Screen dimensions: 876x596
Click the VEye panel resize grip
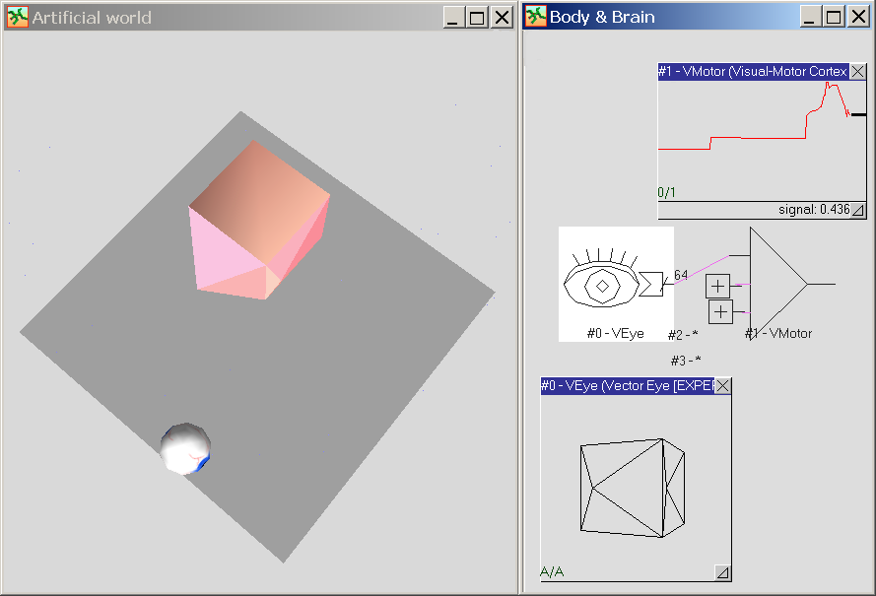coord(722,572)
